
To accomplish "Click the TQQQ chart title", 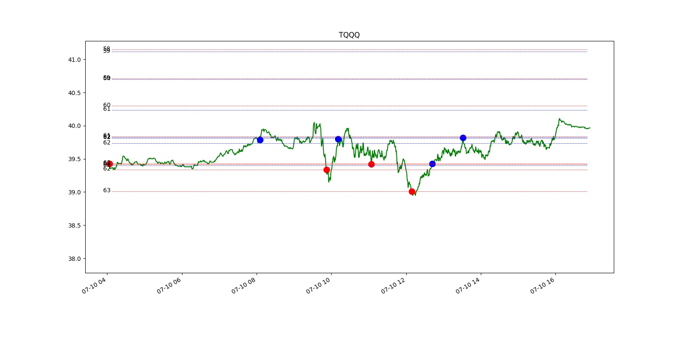I will pyautogui.click(x=349, y=35).
